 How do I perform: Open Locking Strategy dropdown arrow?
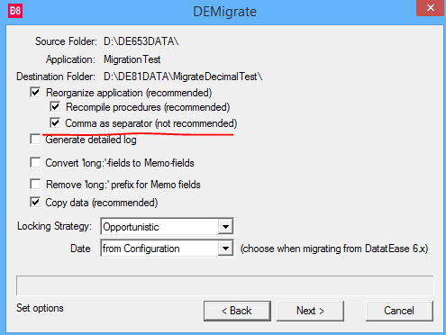pos(225,227)
